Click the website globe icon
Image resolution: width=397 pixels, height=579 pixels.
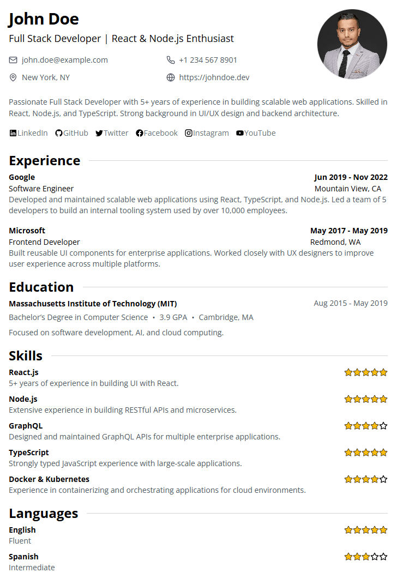(x=171, y=77)
